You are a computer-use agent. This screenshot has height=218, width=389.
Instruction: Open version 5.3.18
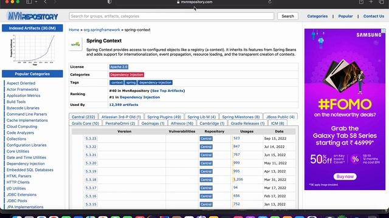click(91, 180)
